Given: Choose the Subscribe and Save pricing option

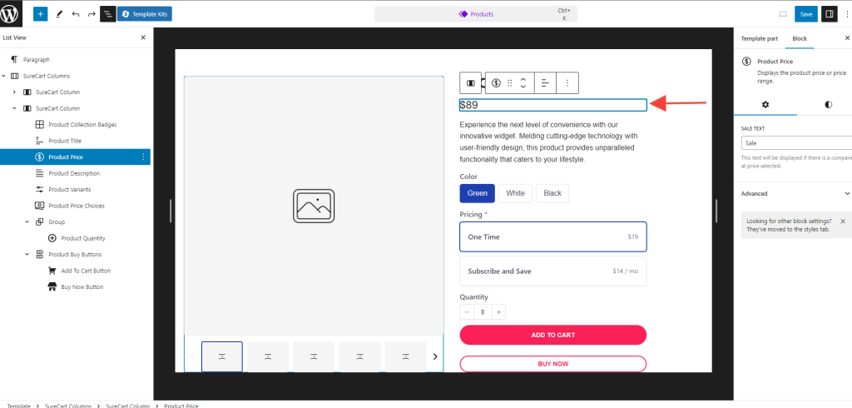Looking at the screenshot, I should [552, 271].
